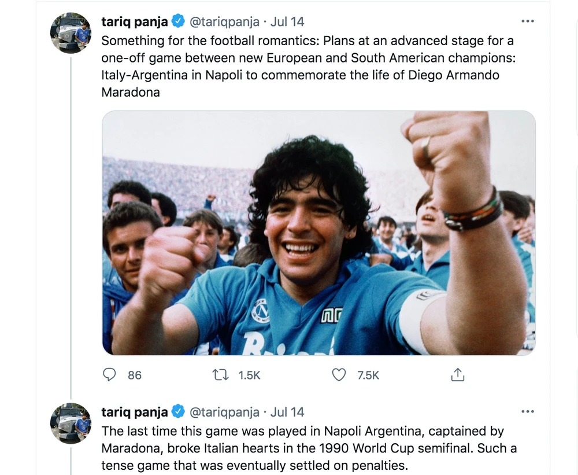Image resolution: width=578 pixels, height=475 pixels.
Task: Retweet the Italy-Argentina game tweet
Action: point(220,375)
